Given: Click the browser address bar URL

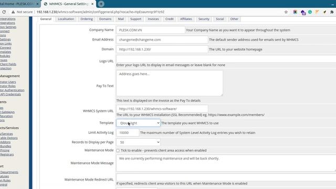Looking at the screenshot, I should pos(100,12).
